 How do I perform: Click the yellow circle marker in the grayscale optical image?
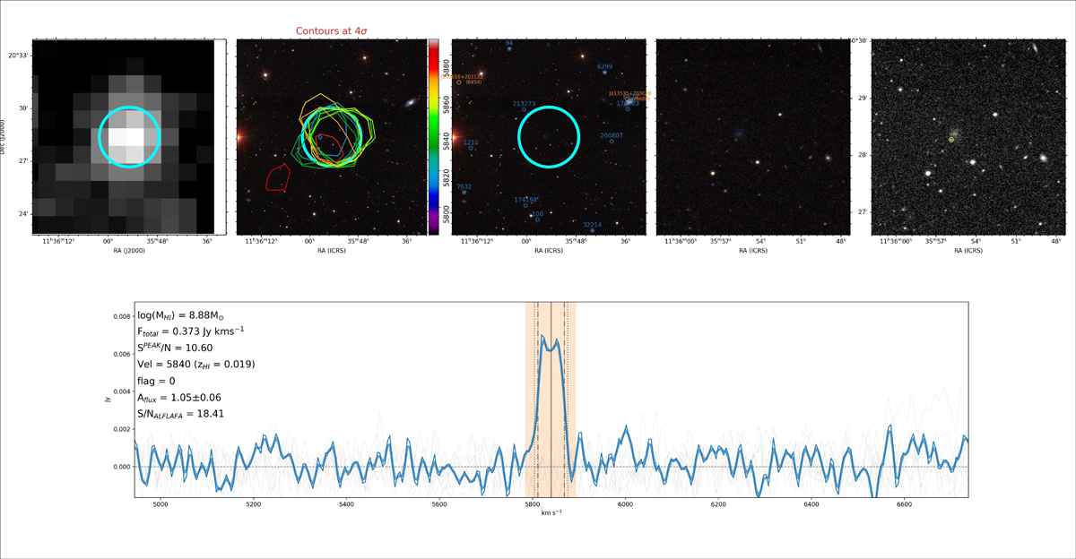(x=951, y=140)
